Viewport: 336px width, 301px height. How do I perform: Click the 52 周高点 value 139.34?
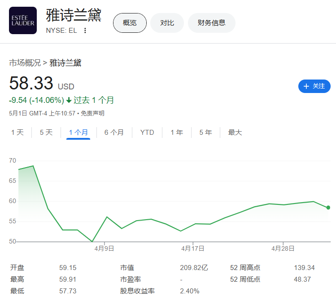click(x=304, y=268)
